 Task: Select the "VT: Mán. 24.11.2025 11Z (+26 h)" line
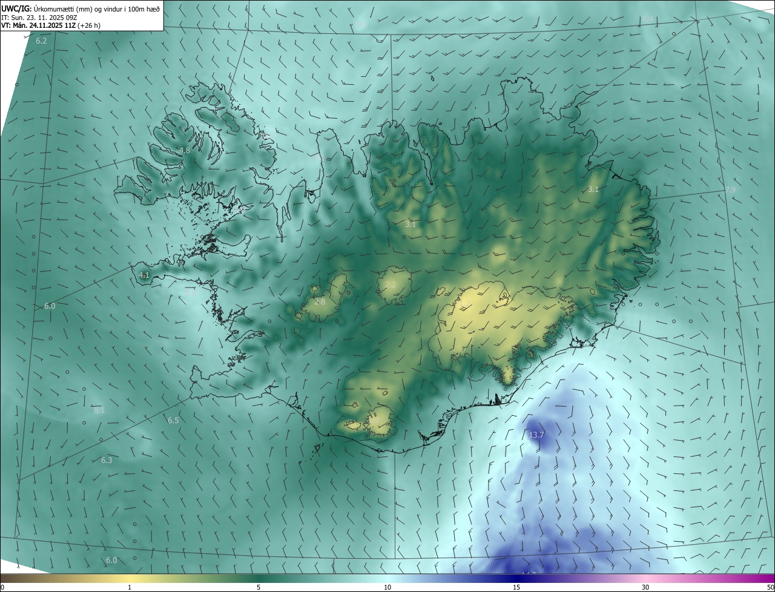(52, 26)
